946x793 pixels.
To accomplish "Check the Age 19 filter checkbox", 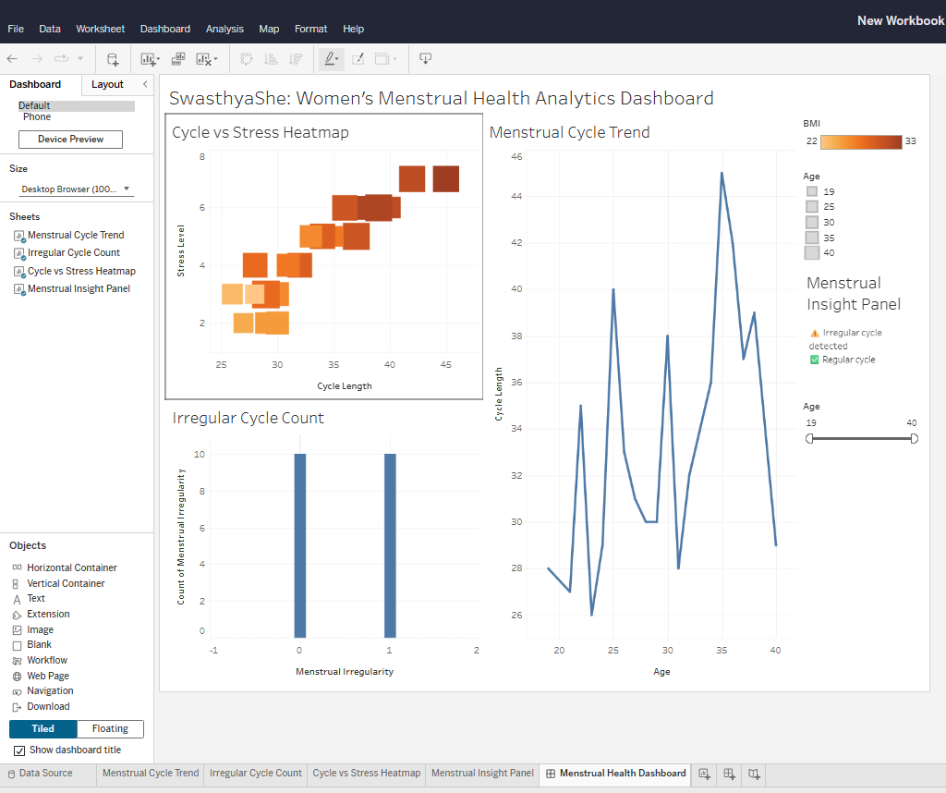I will pos(812,191).
